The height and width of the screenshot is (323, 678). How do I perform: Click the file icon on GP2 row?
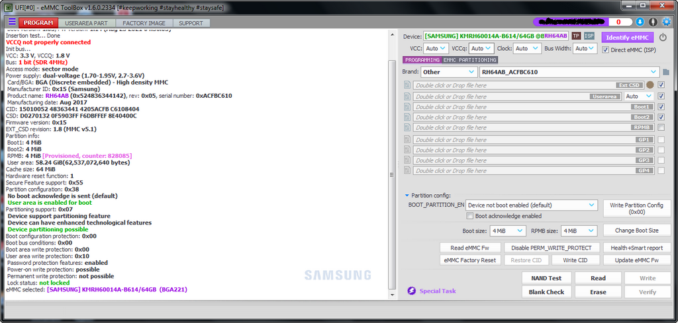(x=407, y=150)
